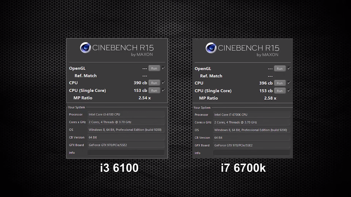Click the 2.58 x MP Ratio value
The width and height of the screenshot is (351, 197).
click(270, 98)
